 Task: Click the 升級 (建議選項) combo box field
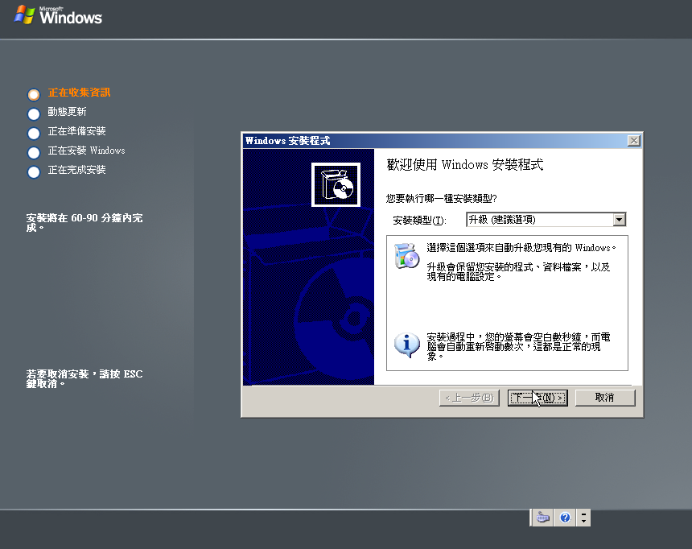[x=538, y=220]
